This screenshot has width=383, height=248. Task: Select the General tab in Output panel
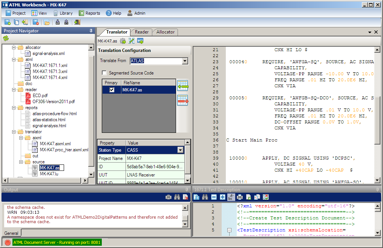coord(11,233)
